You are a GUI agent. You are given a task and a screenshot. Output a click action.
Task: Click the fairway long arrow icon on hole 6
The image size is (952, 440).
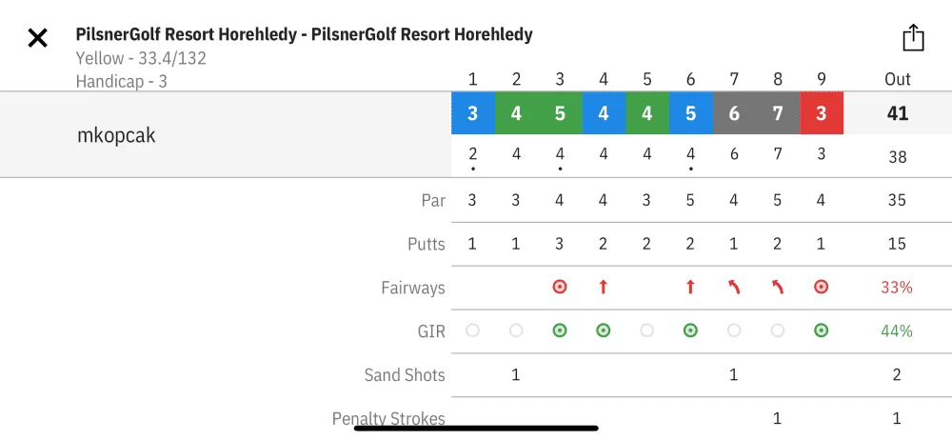coord(690,287)
